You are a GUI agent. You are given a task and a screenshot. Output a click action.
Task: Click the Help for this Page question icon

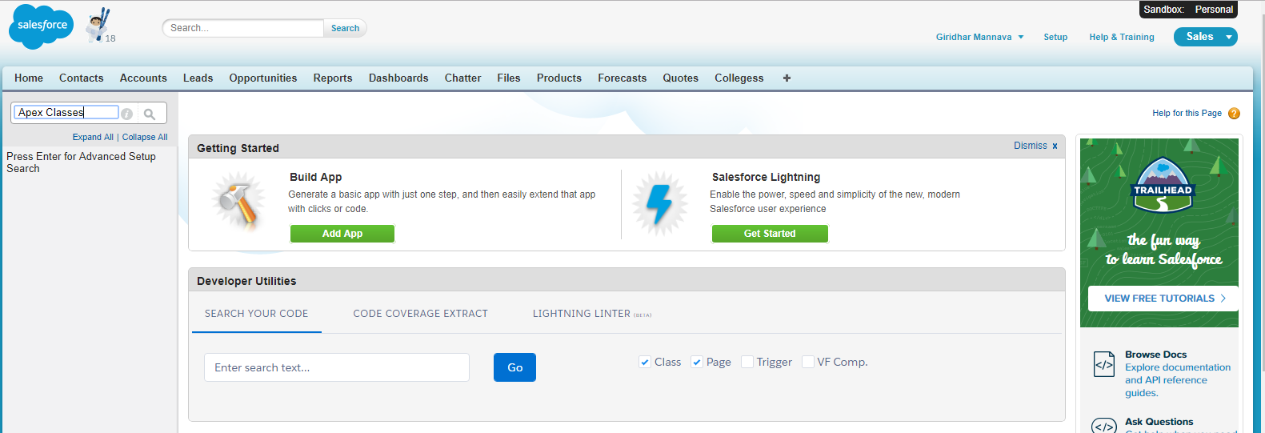[1234, 114]
